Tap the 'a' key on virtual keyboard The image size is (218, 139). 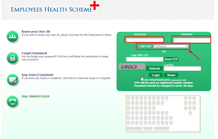coord(145,103)
